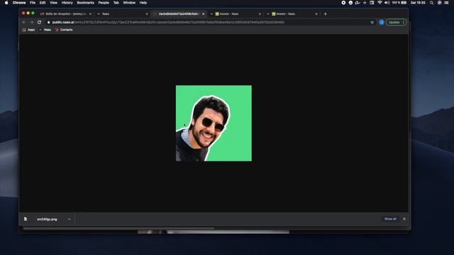
Task: Open the Apple menu
Action: point(6,3)
